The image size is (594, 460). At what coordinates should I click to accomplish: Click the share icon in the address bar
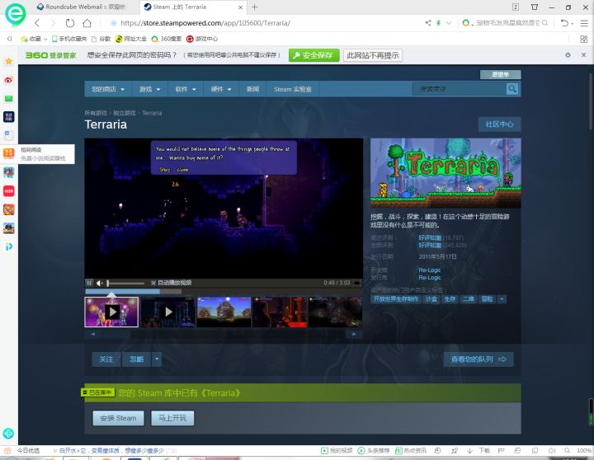(428, 23)
